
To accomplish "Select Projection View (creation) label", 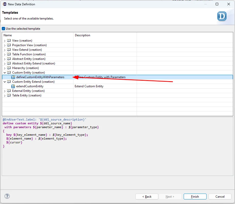I will (29, 45).
